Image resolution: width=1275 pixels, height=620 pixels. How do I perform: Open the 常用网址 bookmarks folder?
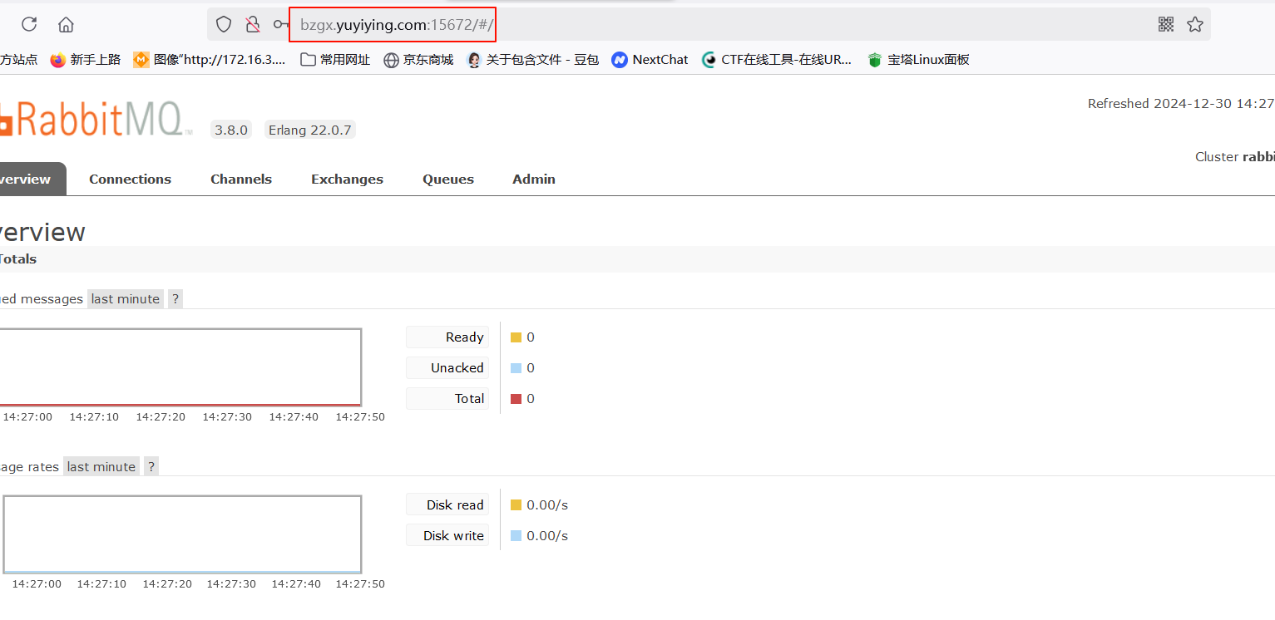[x=335, y=60]
